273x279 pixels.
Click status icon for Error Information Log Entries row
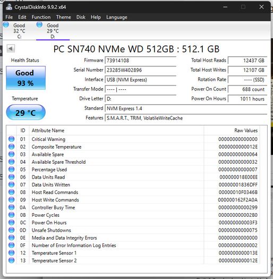11,245
